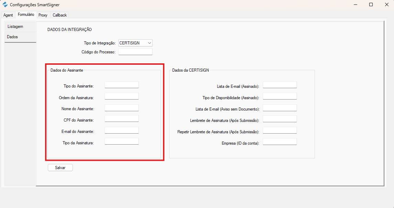Viewport: 394px width, 208px height.
Task: Click the Empresa (ID da conta) field
Action: (280, 142)
